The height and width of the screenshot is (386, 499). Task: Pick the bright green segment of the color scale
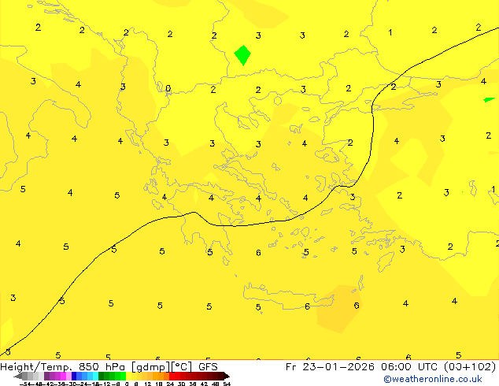pos(118,377)
